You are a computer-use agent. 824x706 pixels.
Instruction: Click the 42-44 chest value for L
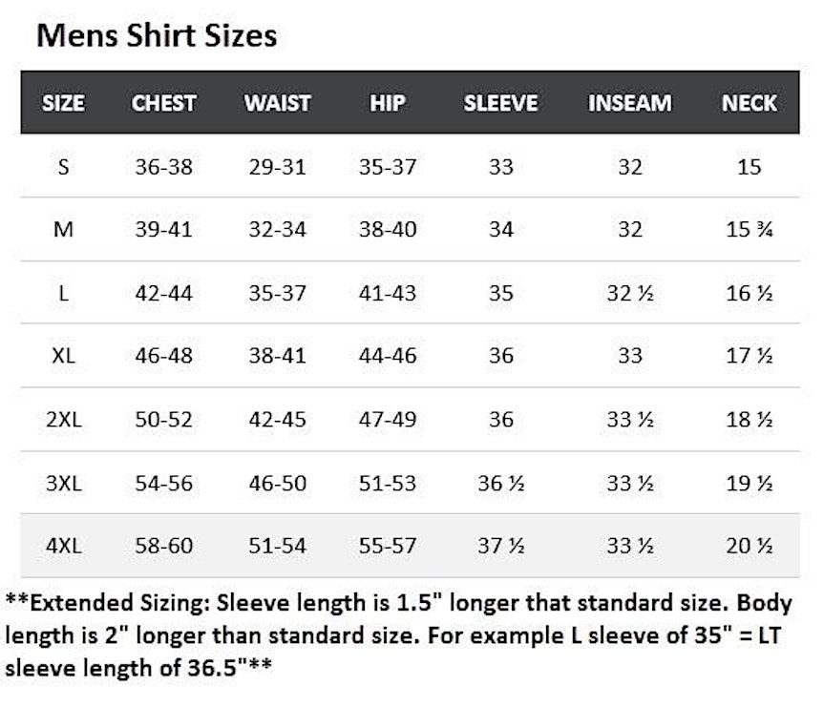tap(163, 293)
